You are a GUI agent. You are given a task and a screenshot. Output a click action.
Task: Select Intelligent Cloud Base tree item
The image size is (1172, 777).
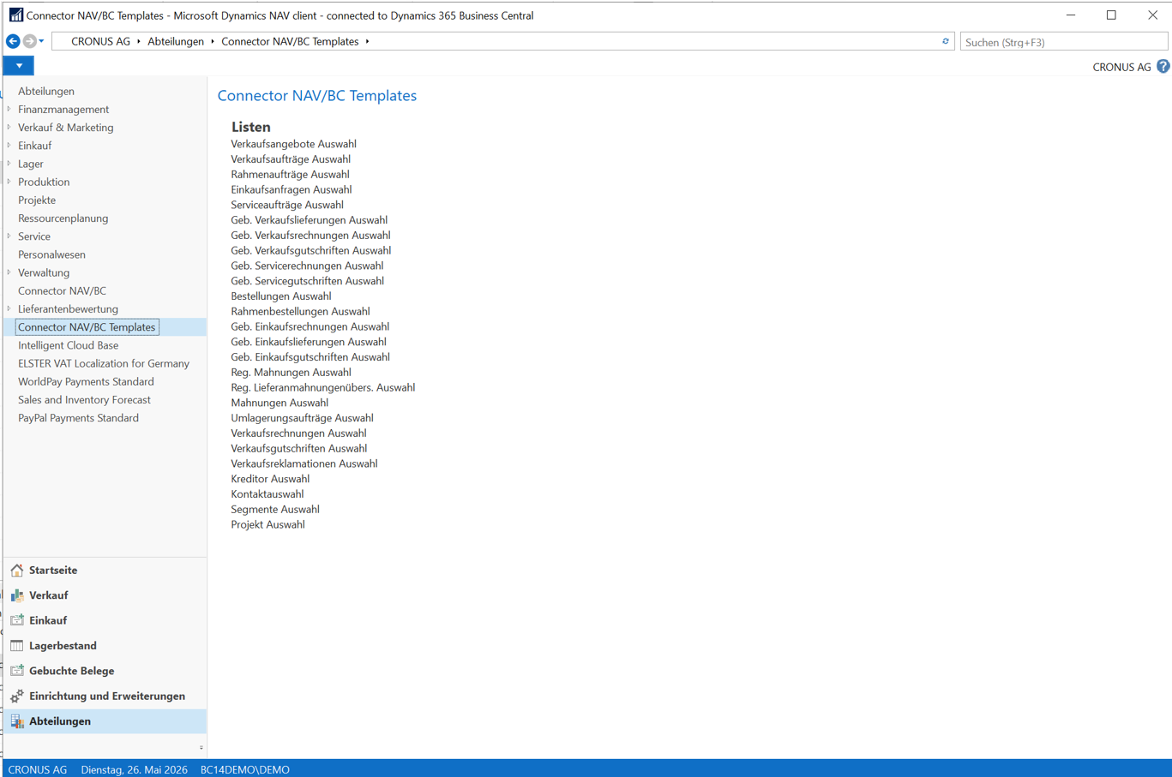[68, 345]
